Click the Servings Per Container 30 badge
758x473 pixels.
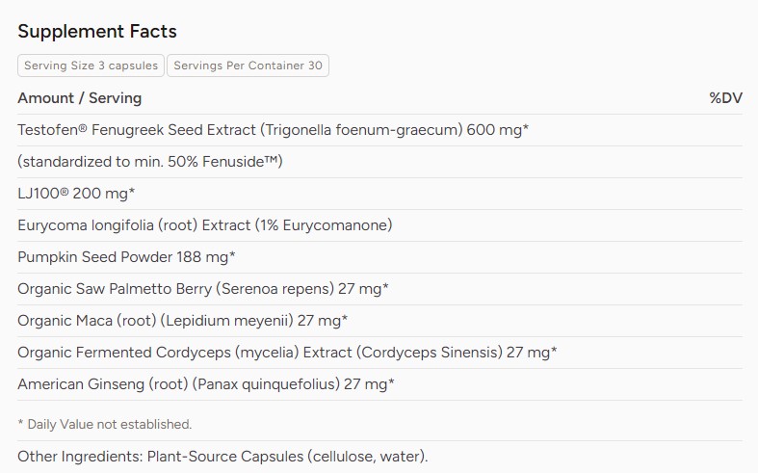(248, 66)
